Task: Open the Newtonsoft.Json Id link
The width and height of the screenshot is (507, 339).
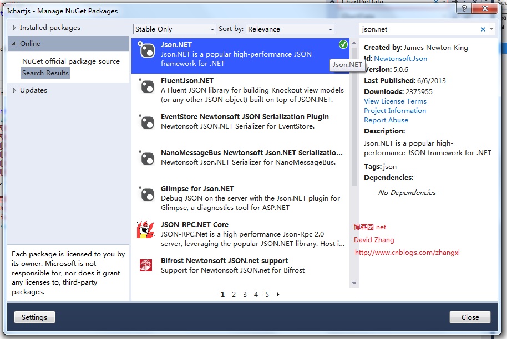Action: pyautogui.click(x=400, y=59)
